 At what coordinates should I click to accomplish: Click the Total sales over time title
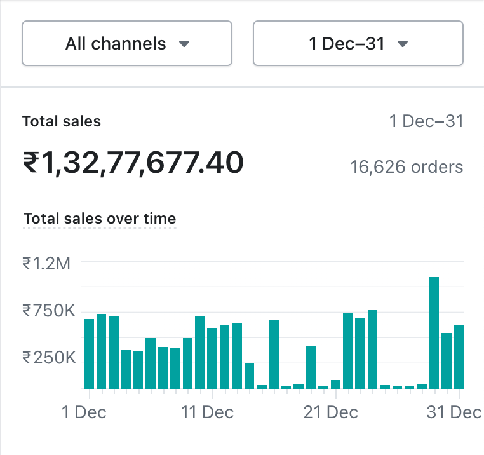tap(100, 219)
